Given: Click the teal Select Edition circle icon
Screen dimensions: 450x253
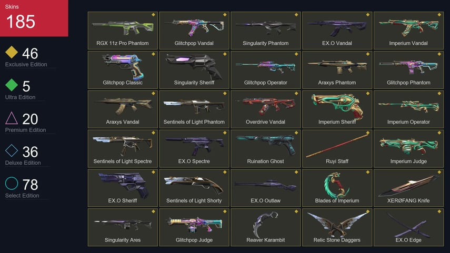Looking at the screenshot, I should 12,183.
